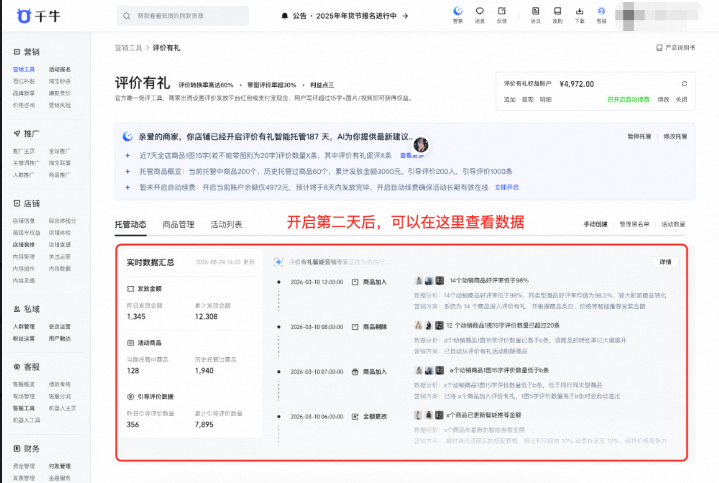Click the 立即开启 link
Viewport: 719px width, 483px height.
pyautogui.click(x=506, y=188)
